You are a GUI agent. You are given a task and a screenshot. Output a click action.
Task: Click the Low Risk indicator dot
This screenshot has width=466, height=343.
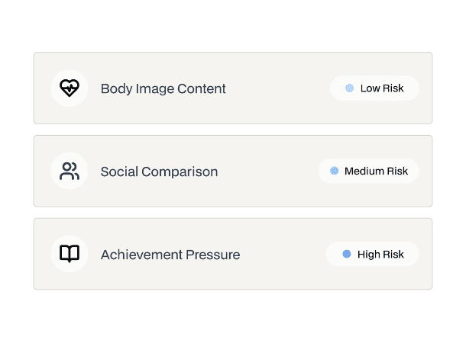coord(350,88)
